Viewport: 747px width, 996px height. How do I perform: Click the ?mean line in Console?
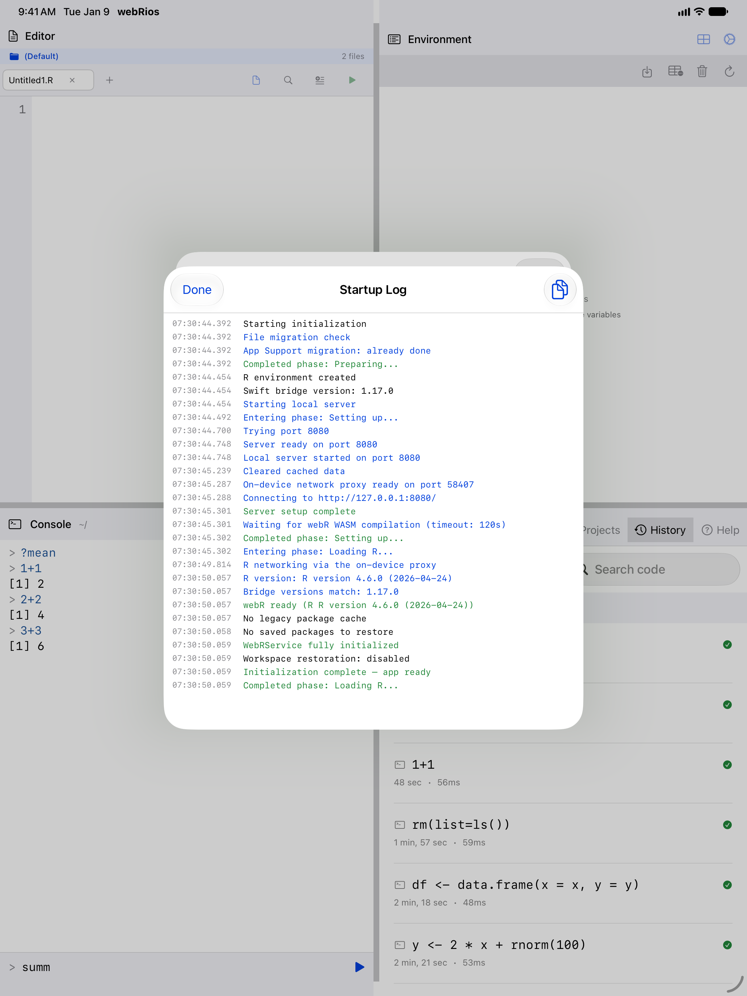tap(33, 553)
